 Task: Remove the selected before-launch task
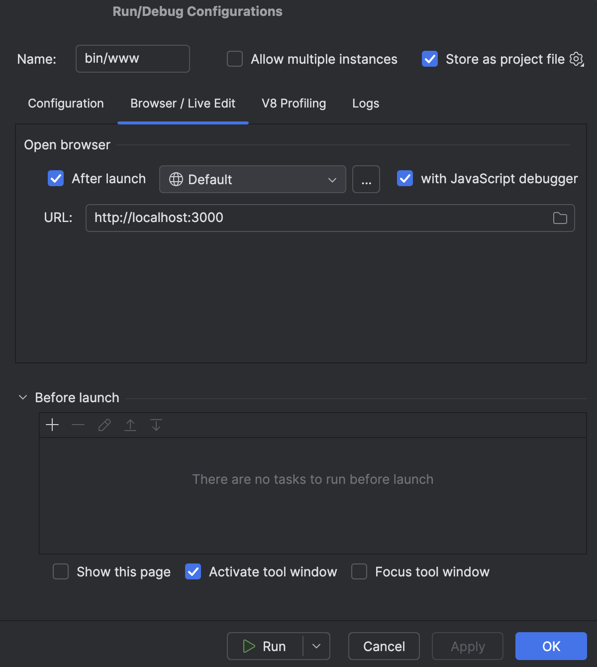(x=78, y=425)
